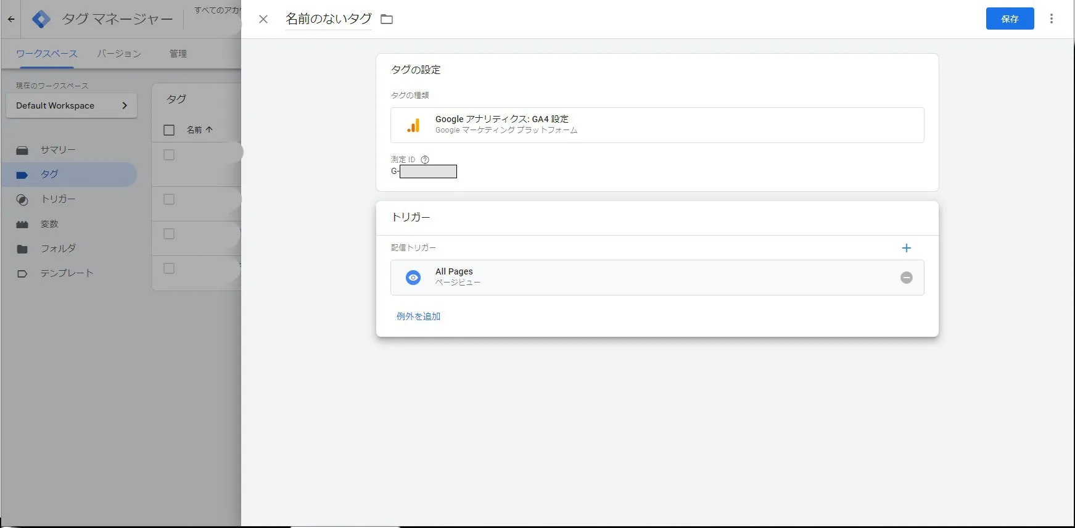
Task: Open the Google アナリティクス: GA4 設定 tag type
Action: (x=657, y=125)
